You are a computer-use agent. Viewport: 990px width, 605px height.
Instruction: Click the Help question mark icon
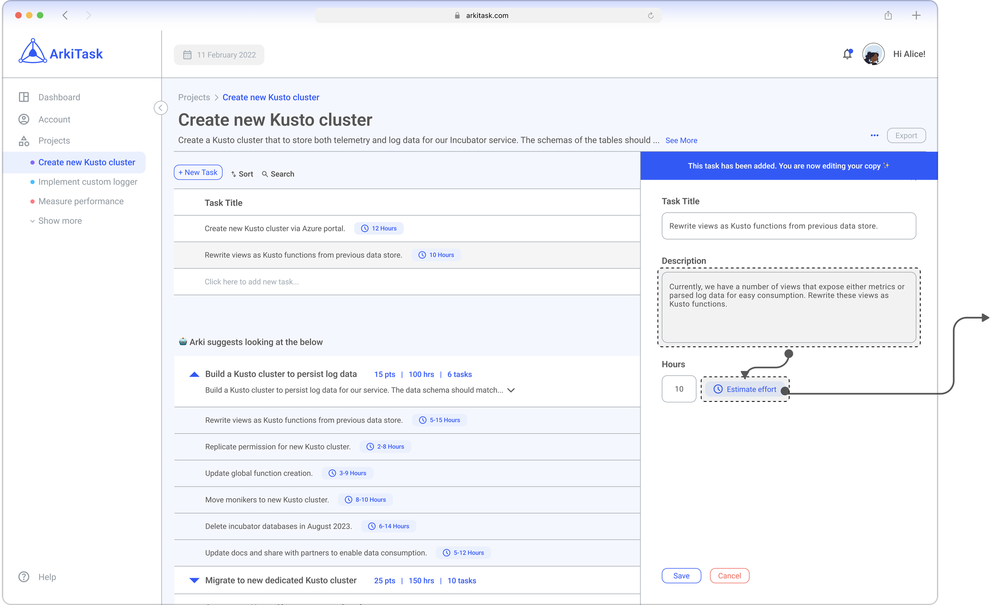coord(24,577)
